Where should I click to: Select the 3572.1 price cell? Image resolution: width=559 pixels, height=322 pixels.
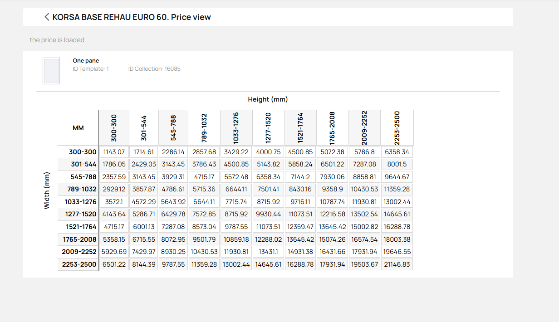point(114,202)
